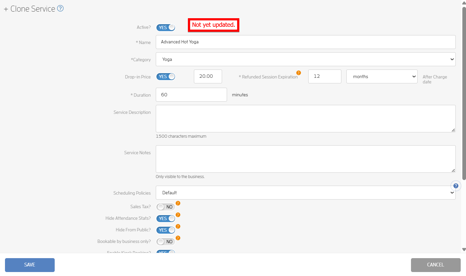This screenshot has width=466, height=276.
Task: Open the Sales Tax help tooltip
Action: 178,203
